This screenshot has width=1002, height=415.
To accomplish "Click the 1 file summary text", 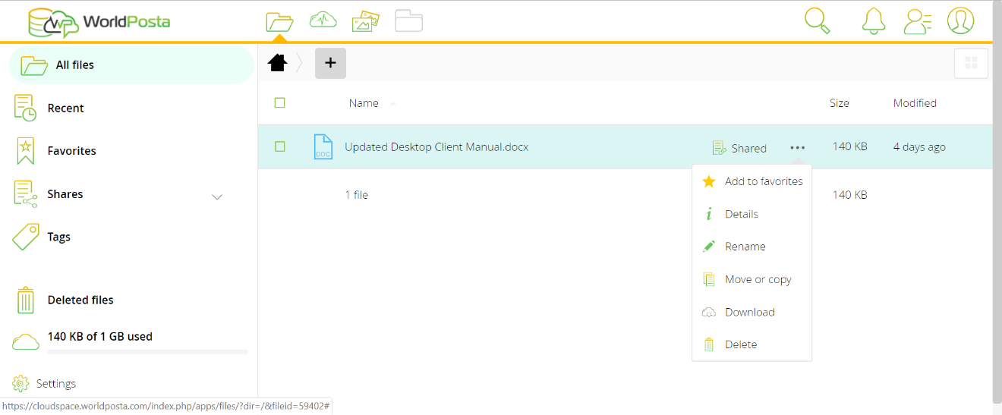I will 357,195.
